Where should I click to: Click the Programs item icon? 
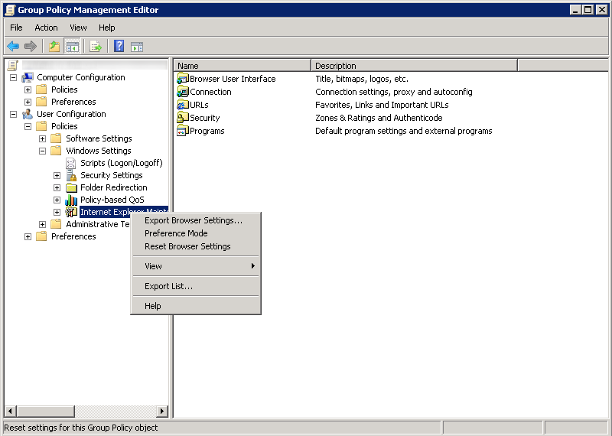(182, 131)
